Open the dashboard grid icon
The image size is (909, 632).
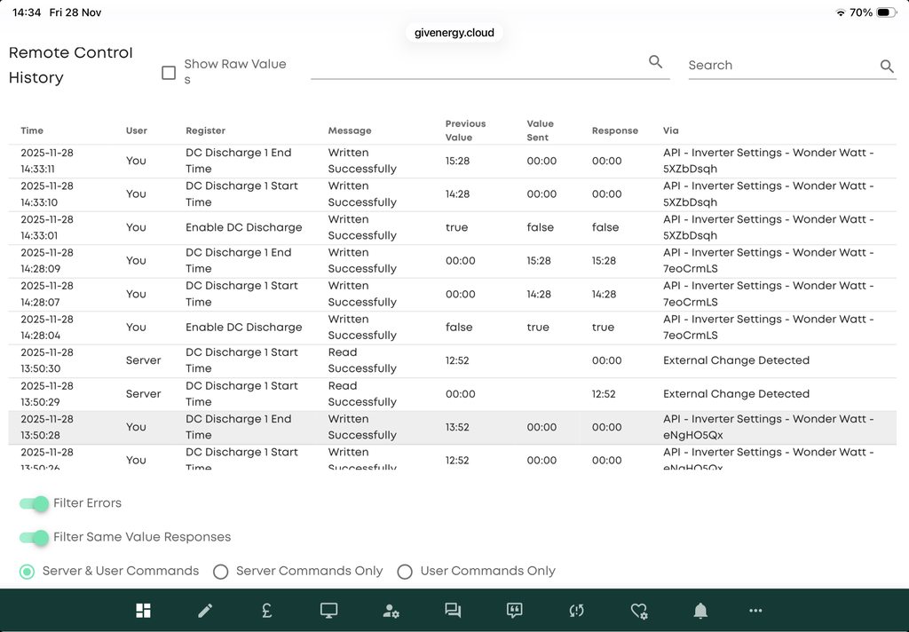143,611
